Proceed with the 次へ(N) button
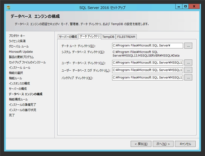 pyautogui.click(x=163, y=144)
